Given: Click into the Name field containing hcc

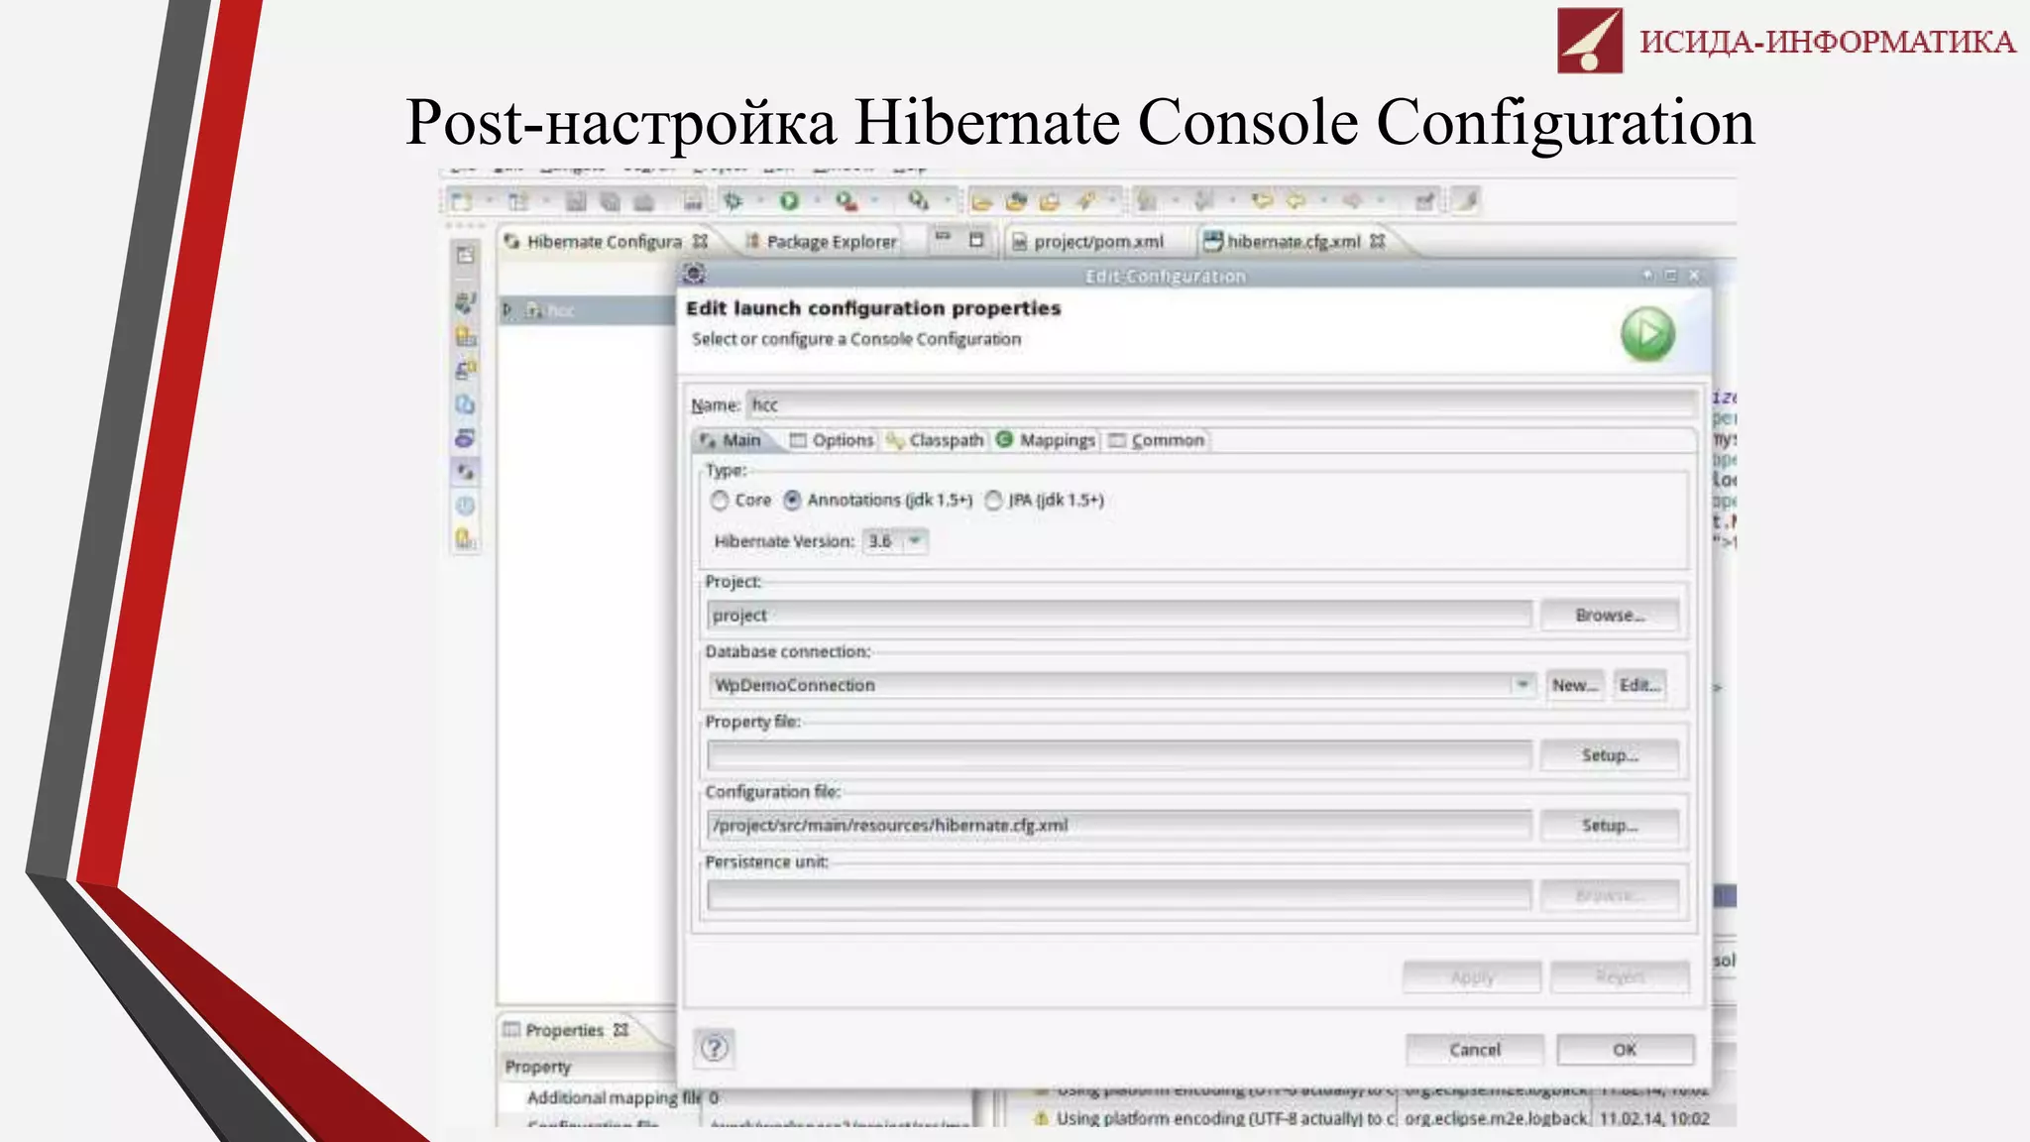Looking at the screenshot, I should click(x=1221, y=404).
